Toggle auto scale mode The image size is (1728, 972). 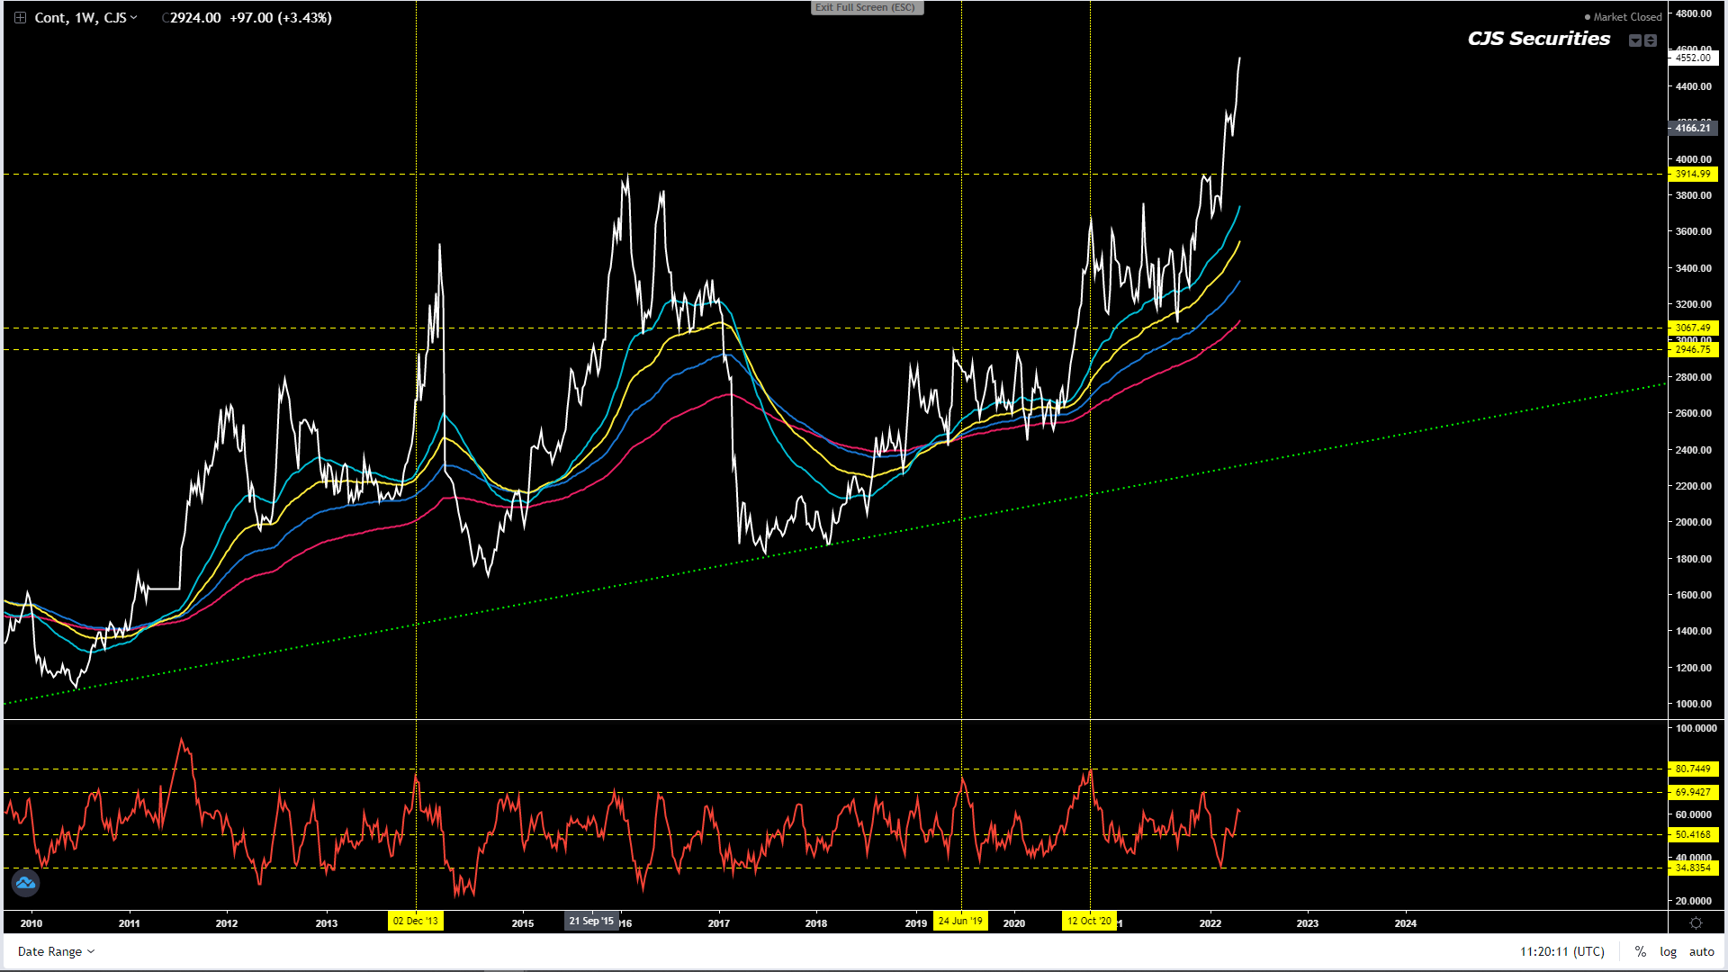pyautogui.click(x=1701, y=951)
